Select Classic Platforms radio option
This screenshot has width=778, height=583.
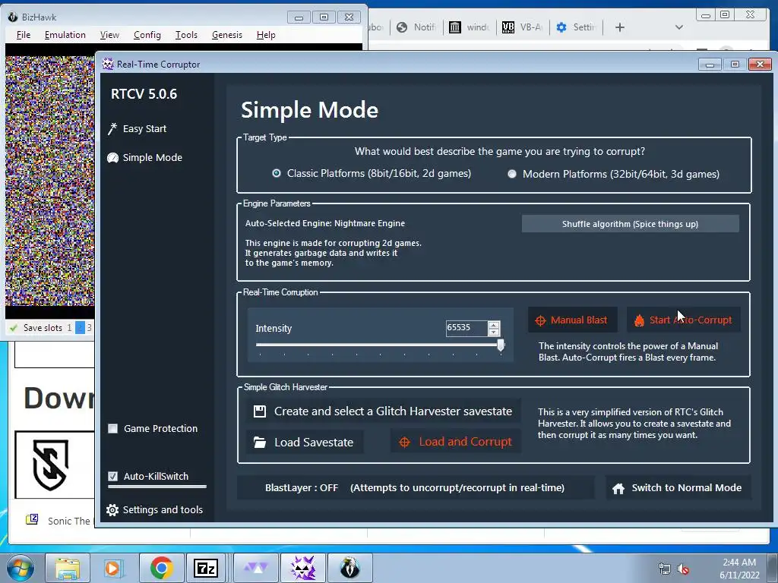pos(277,174)
